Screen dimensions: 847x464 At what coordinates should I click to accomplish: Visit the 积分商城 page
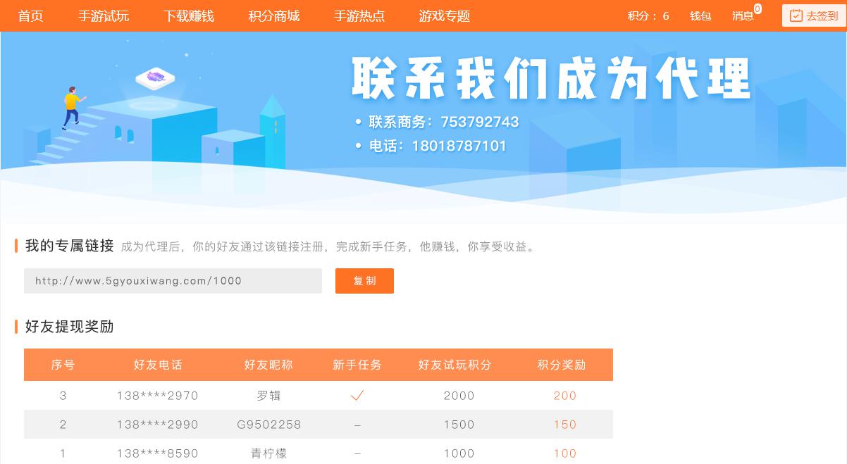click(274, 15)
